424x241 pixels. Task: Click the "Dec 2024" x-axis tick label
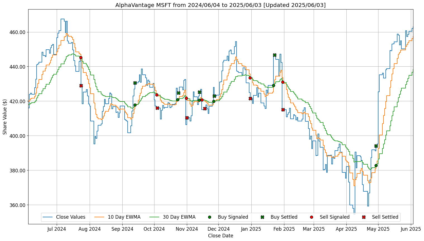[219, 229]
